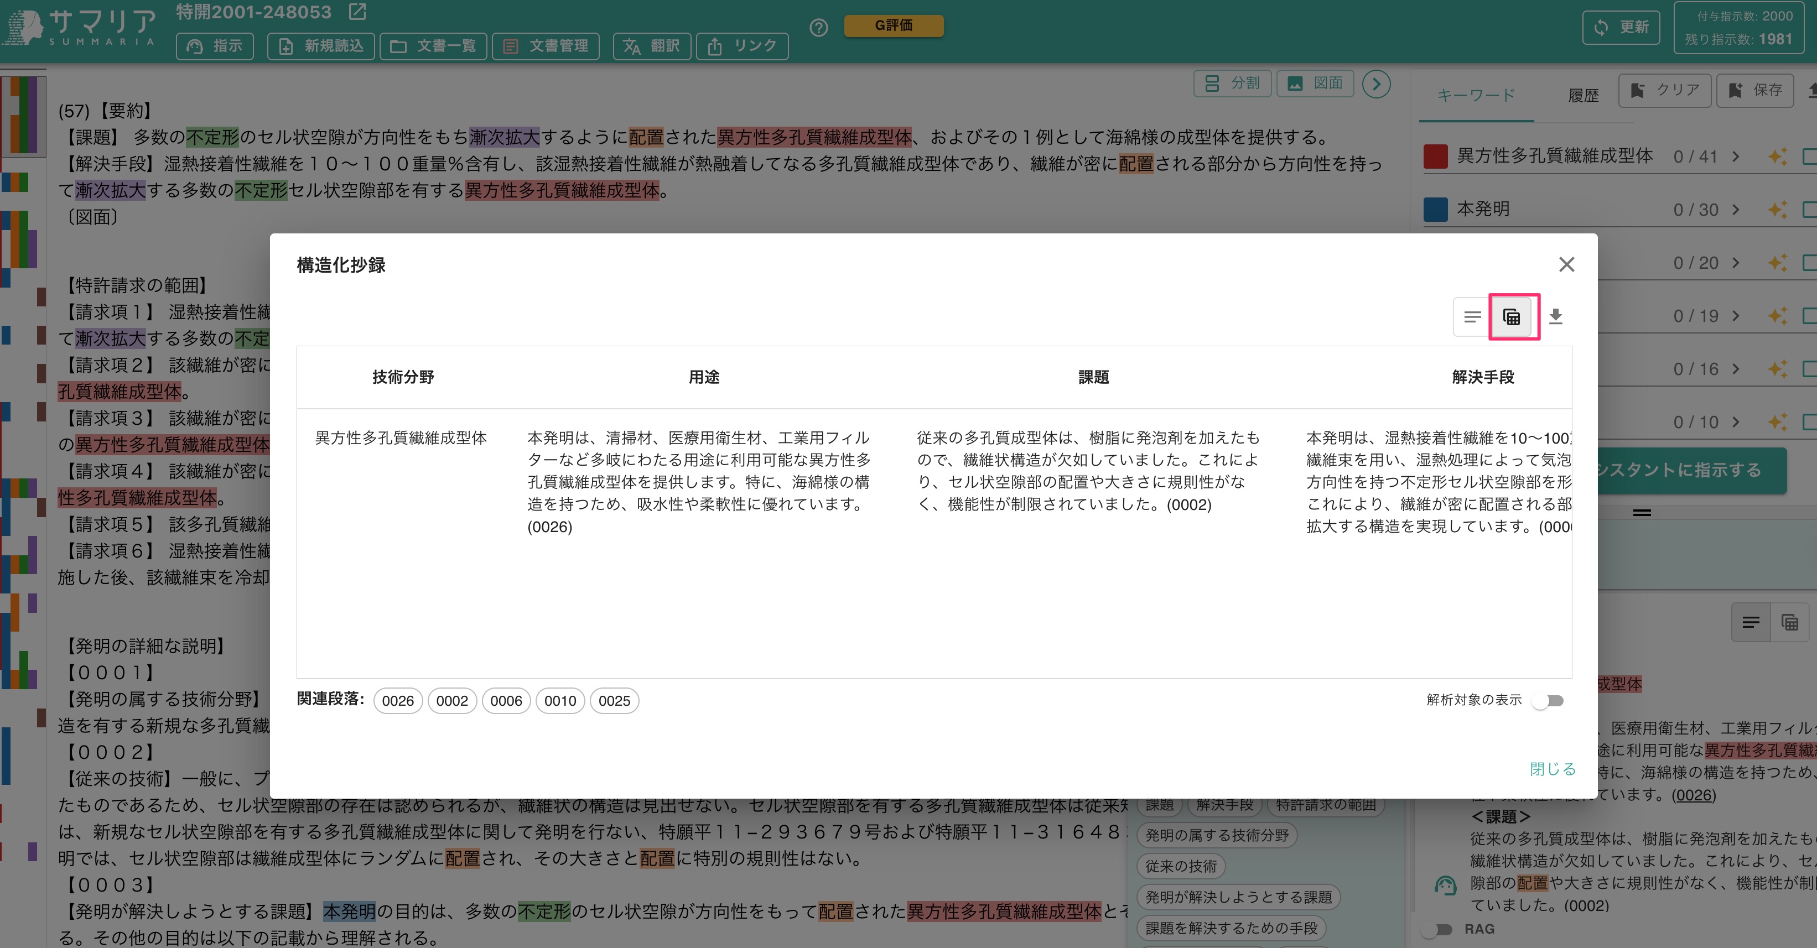Check the box in the 0 / 16 row
Image resolution: width=1817 pixels, height=948 pixels.
coord(1810,369)
